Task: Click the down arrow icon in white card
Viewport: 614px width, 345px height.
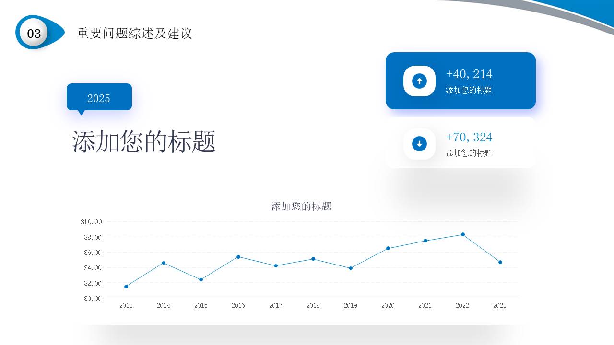Action: point(419,144)
